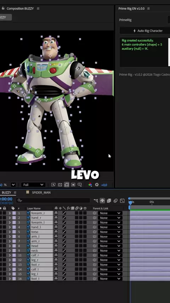Toggle mask and shape path visibility icon

[x=66, y=185]
